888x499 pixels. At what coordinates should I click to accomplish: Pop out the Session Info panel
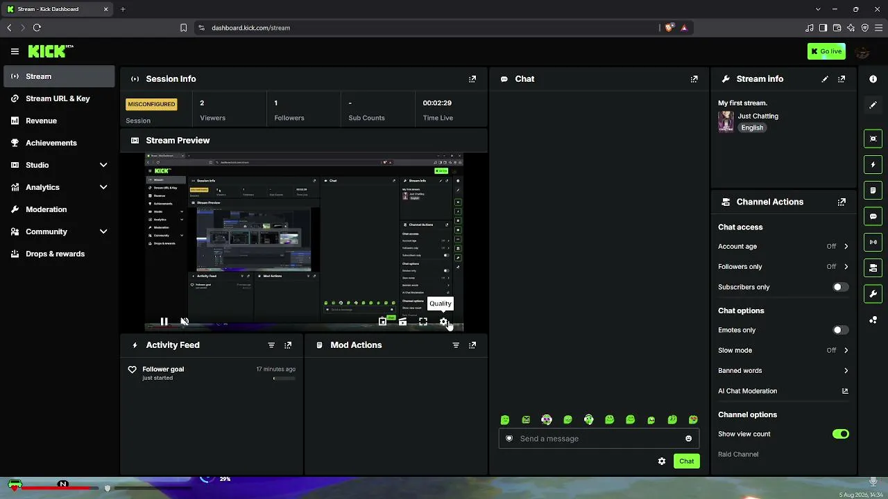[472, 79]
